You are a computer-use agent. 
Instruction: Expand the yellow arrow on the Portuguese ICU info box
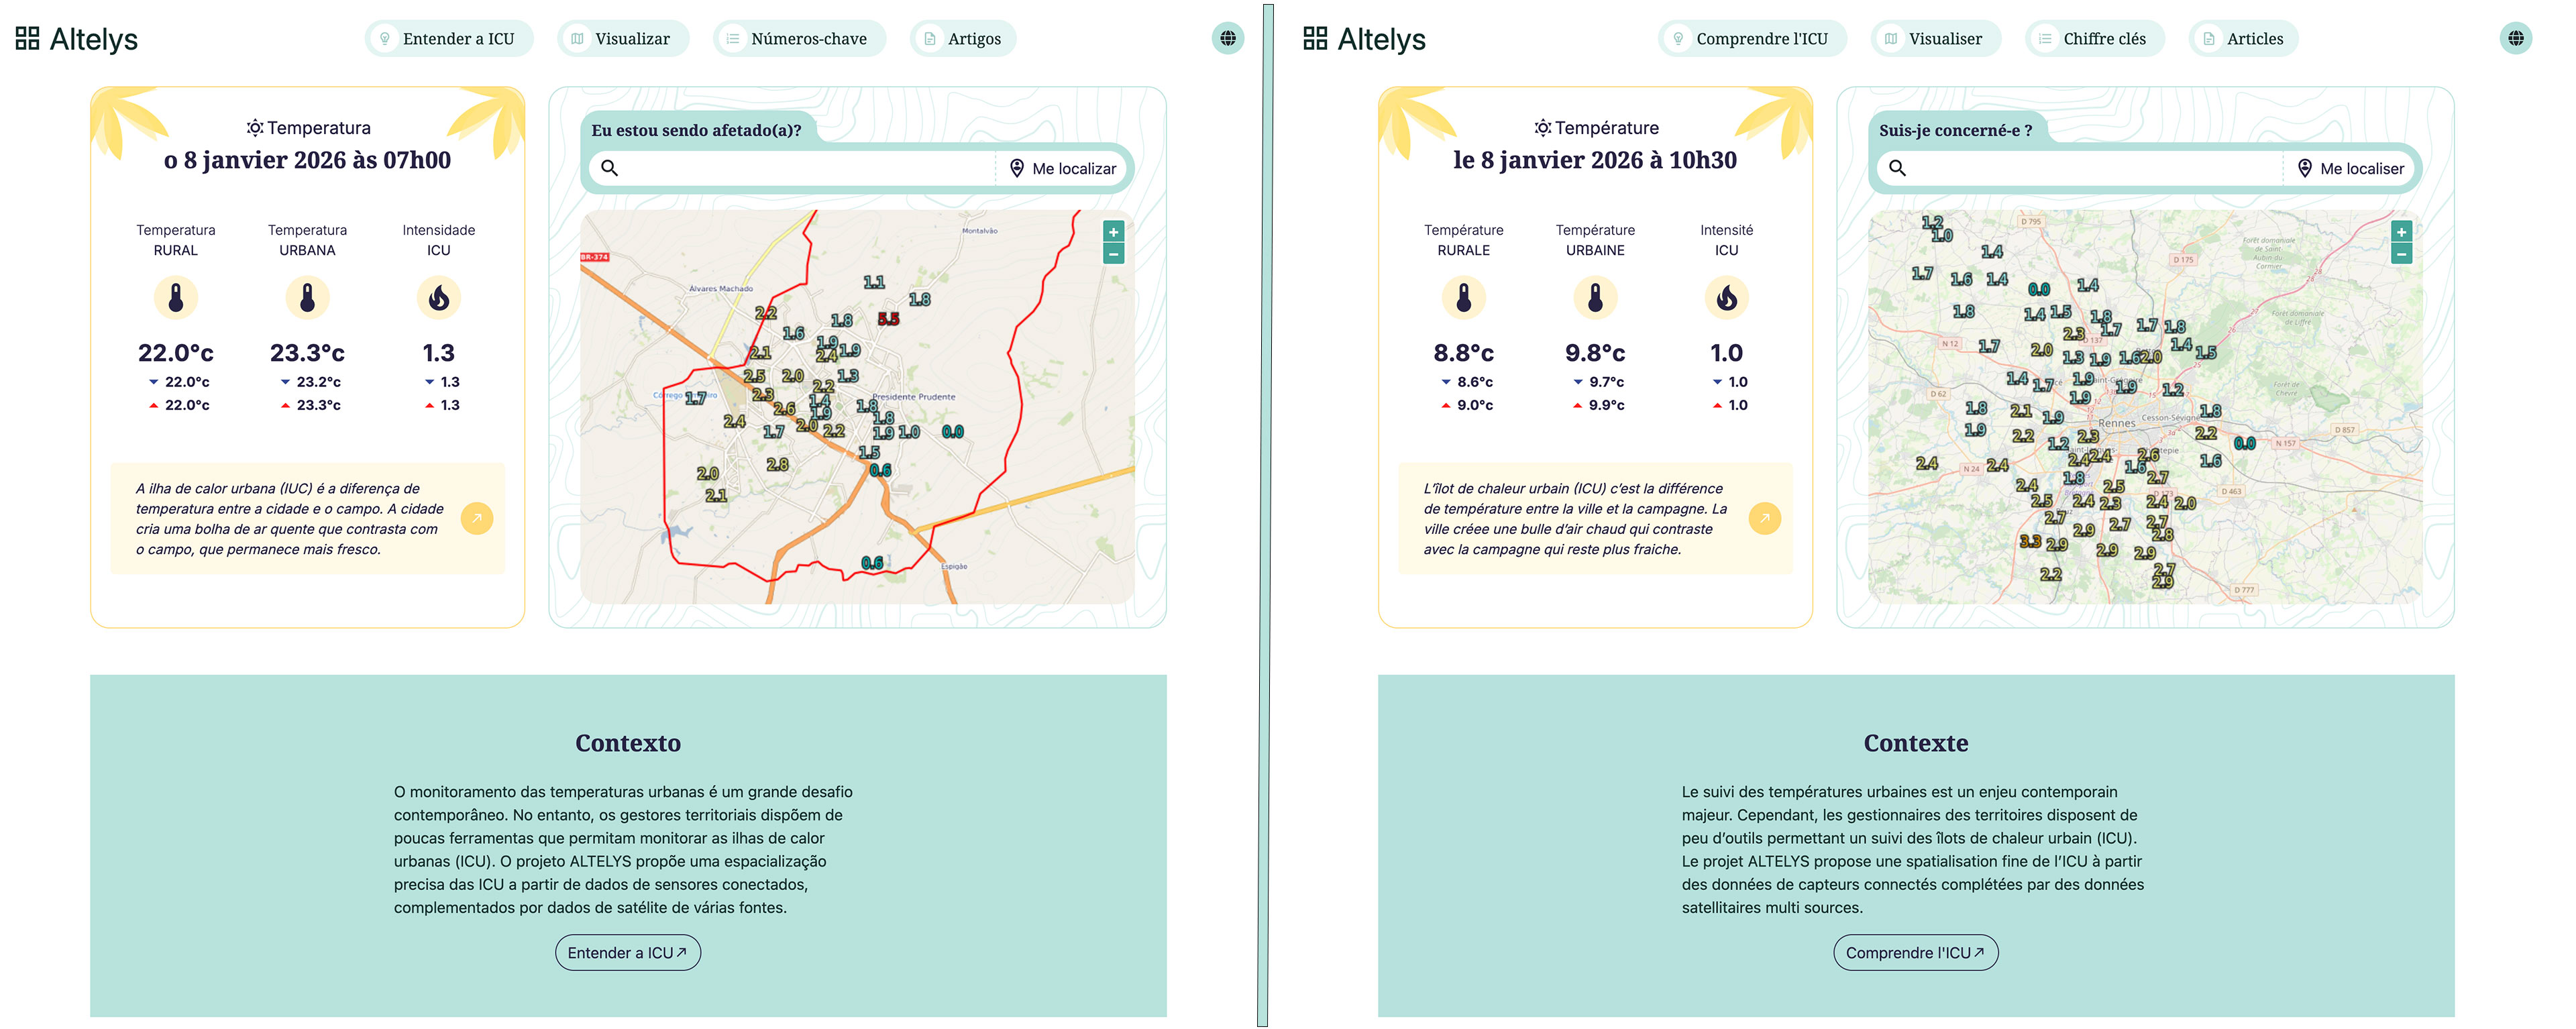tap(477, 519)
